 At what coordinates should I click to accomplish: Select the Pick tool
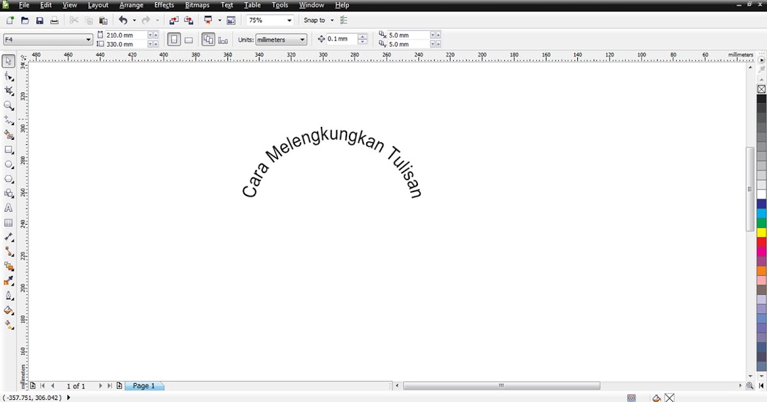8,61
